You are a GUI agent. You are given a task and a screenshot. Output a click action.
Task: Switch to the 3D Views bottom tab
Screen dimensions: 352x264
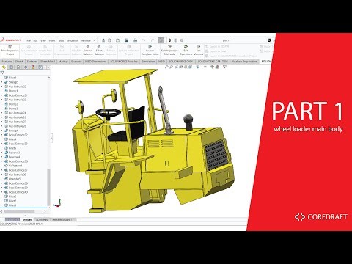point(42,219)
